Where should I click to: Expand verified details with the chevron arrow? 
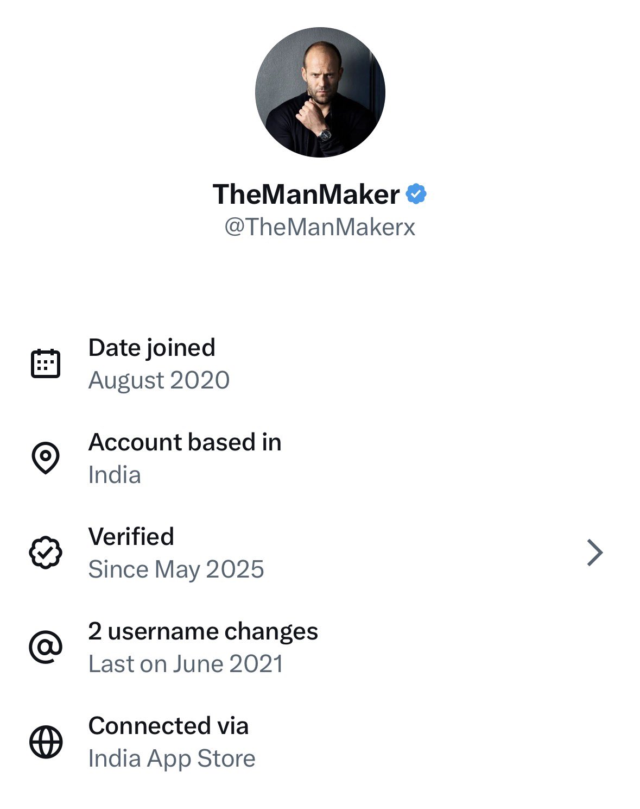[x=595, y=553]
